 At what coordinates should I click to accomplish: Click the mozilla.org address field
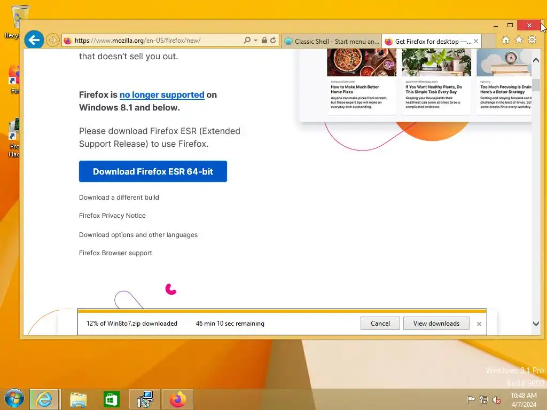(x=153, y=41)
